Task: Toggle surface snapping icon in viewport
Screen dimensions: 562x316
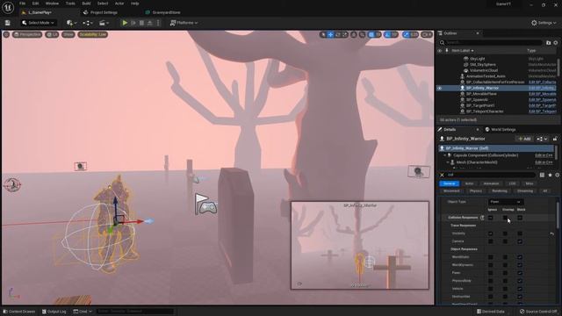Action: [363, 34]
